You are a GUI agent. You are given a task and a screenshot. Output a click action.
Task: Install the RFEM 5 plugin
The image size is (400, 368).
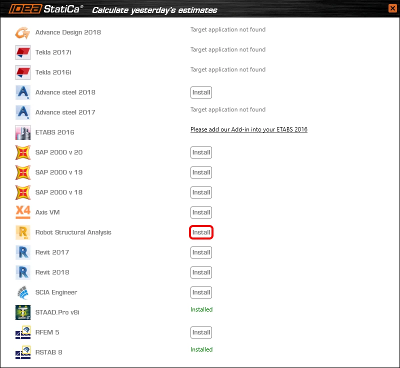[201, 332]
